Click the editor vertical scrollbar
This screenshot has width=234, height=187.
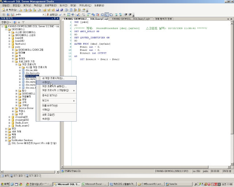[x=232, y=93]
